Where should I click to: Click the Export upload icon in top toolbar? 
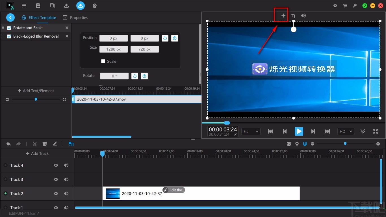(81, 6)
